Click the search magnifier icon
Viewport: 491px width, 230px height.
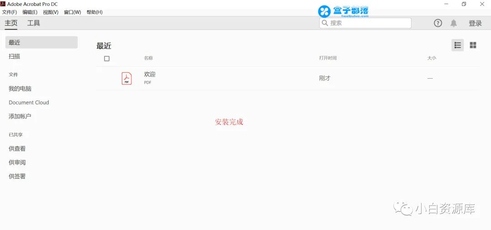click(325, 23)
